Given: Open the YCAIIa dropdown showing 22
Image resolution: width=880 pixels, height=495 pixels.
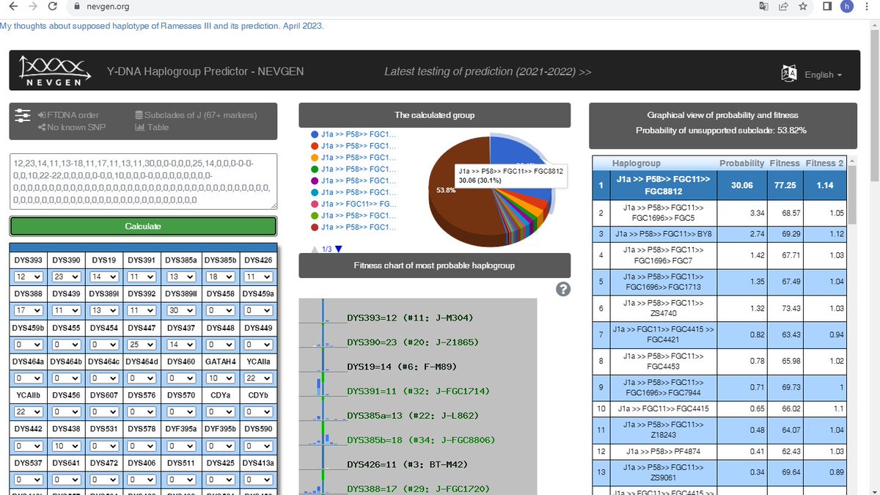Looking at the screenshot, I should pos(259,379).
